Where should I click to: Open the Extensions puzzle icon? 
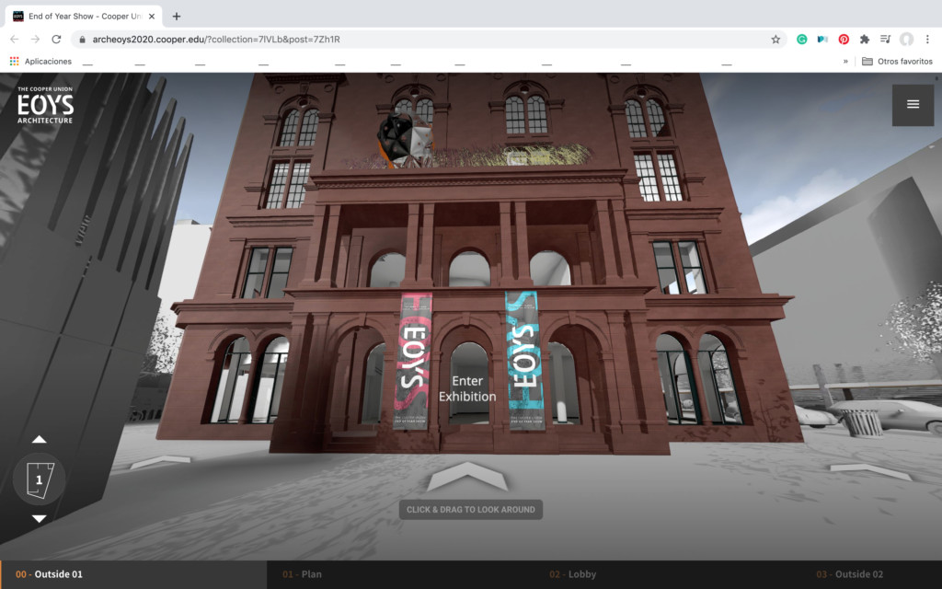(x=865, y=39)
